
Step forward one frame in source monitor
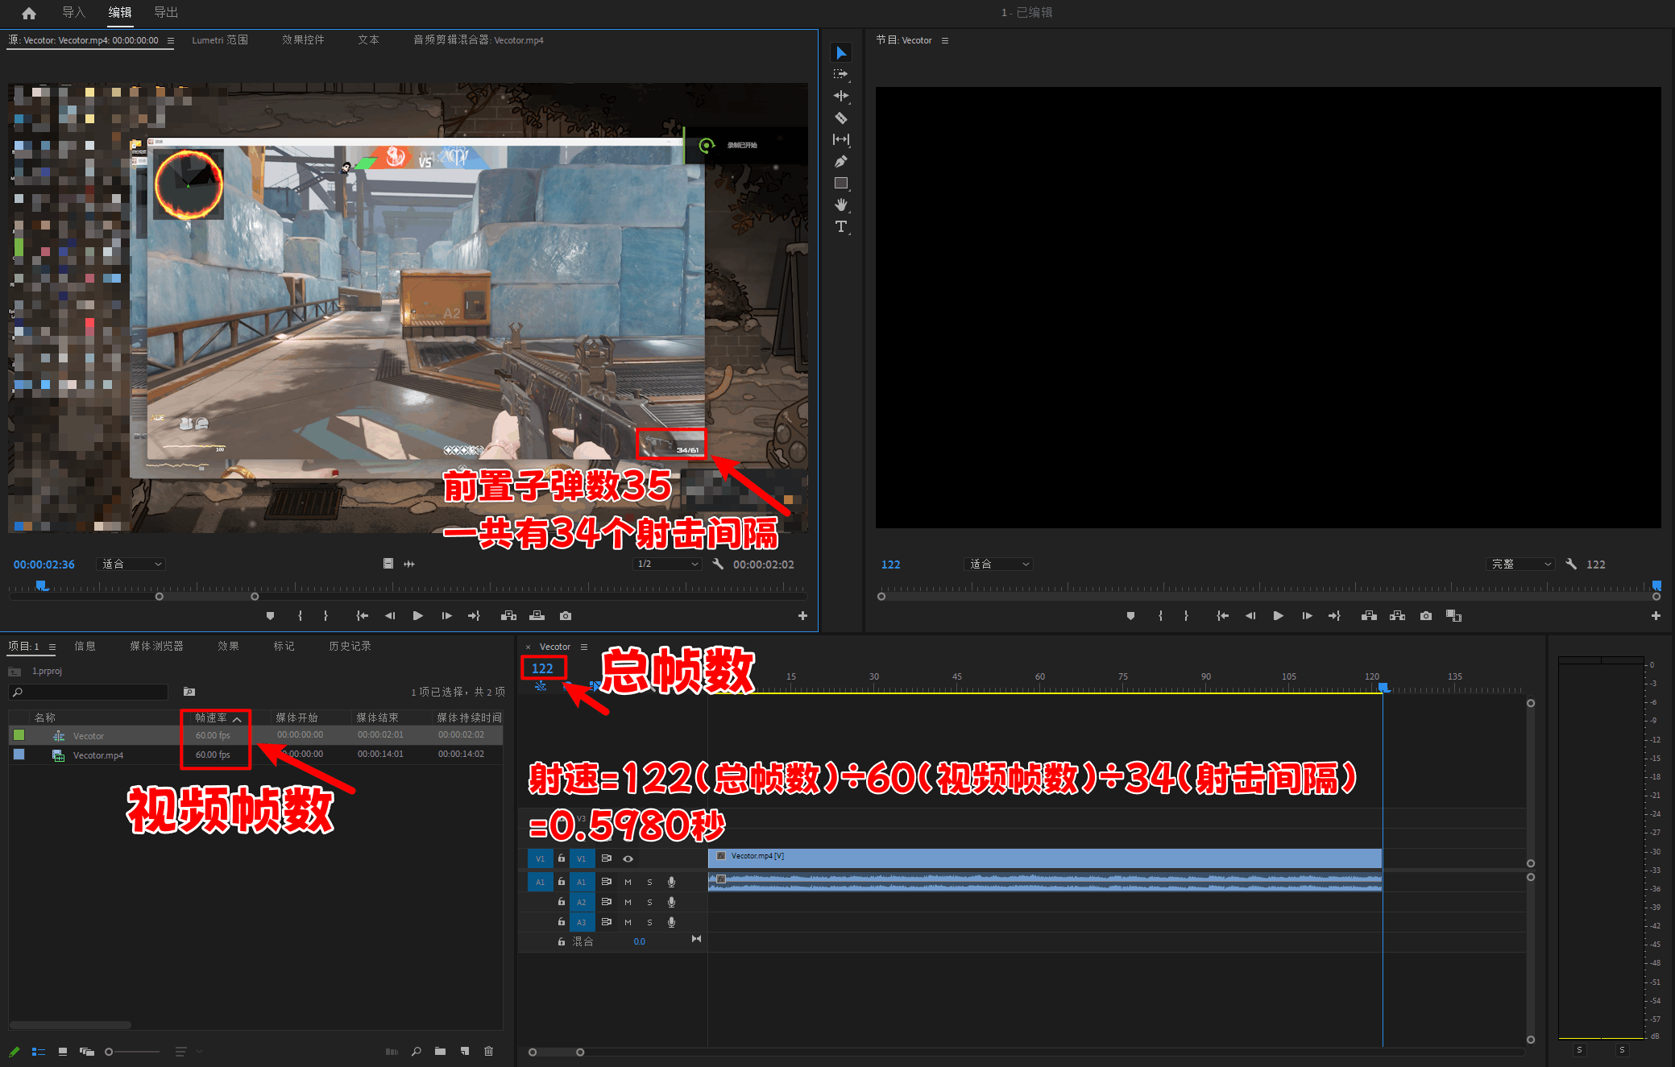446,616
